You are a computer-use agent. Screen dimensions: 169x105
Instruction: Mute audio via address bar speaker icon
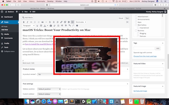[x=115, y=5]
